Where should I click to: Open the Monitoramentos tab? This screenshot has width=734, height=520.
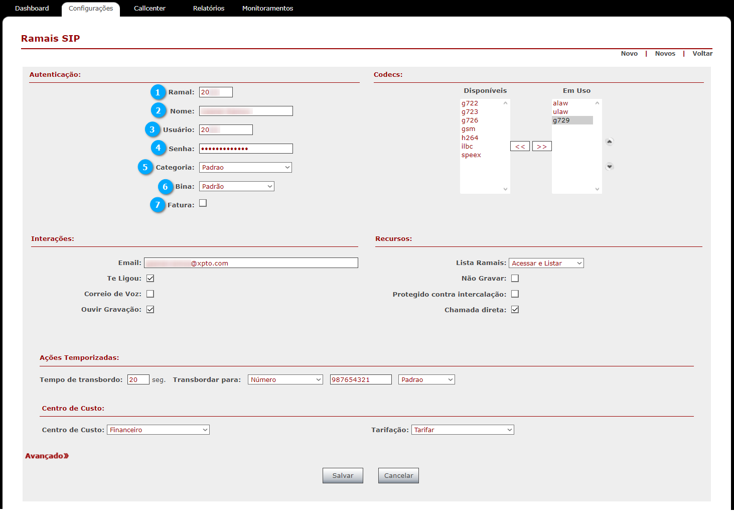pyautogui.click(x=267, y=8)
